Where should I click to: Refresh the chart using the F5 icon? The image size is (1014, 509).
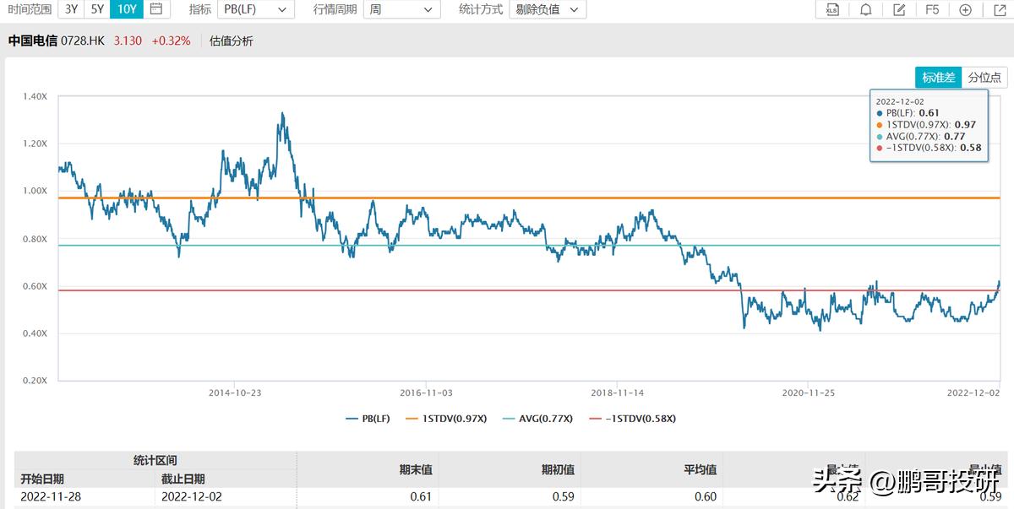click(931, 9)
